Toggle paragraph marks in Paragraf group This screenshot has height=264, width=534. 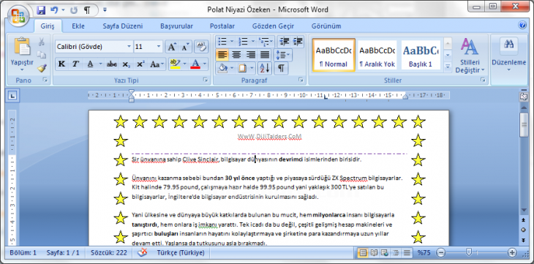coord(281,68)
